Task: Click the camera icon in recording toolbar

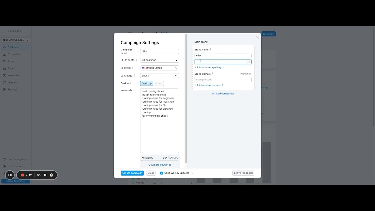Action: [10, 175]
